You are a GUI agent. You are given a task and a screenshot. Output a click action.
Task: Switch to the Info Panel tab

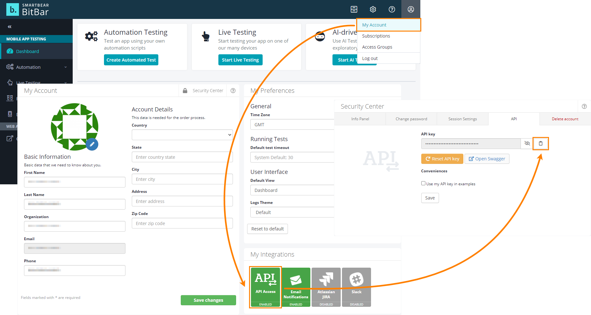tap(360, 119)
